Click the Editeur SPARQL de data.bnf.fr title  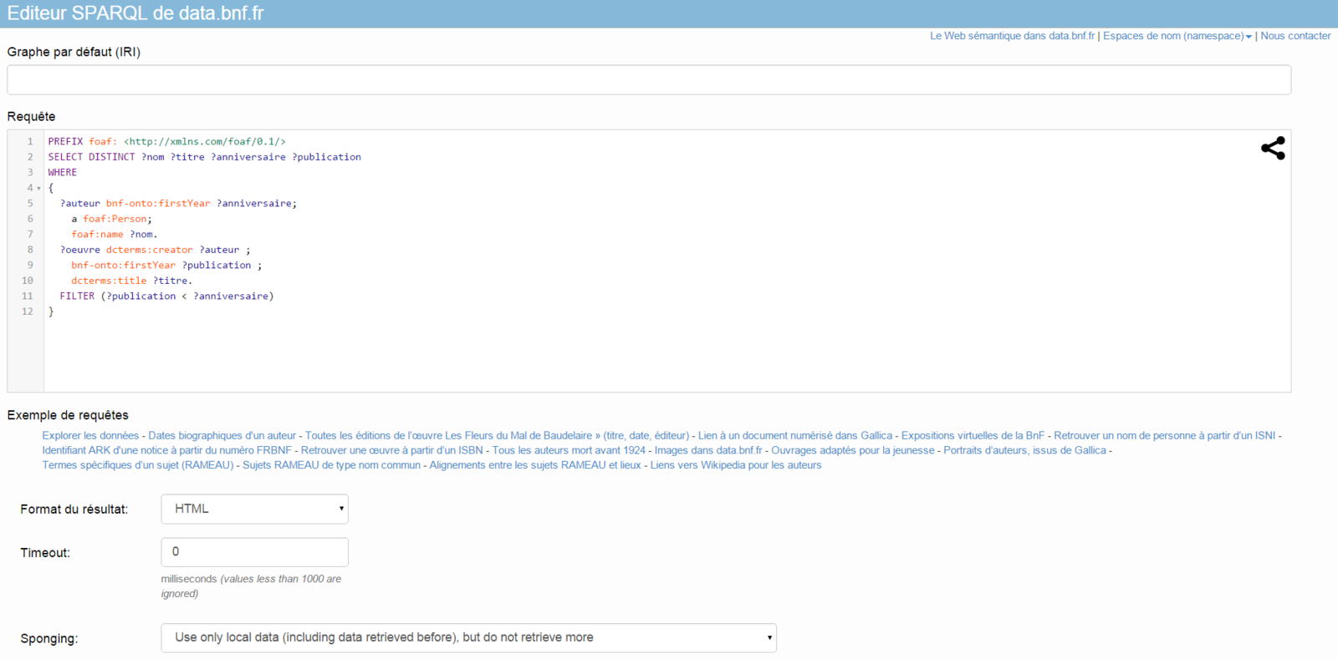pyautogui.click(x=135, y=13)
